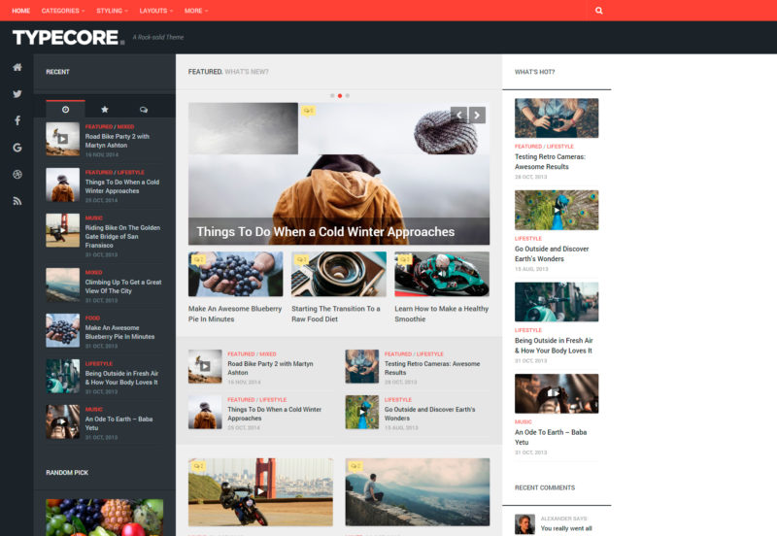Expand the Styling dropdown menu
This screenshot has width=777, height=536.
113,11
